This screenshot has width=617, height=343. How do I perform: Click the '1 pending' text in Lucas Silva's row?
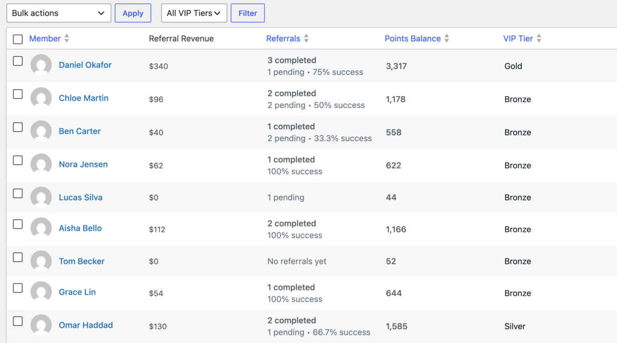(286, 197)
